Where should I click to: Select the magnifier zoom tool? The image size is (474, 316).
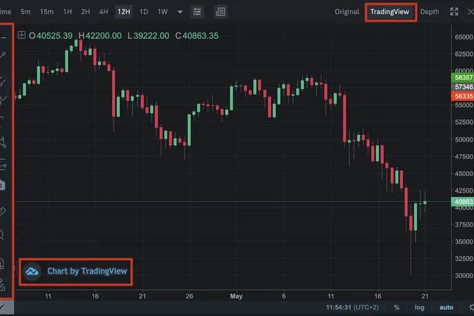(2, 235)
